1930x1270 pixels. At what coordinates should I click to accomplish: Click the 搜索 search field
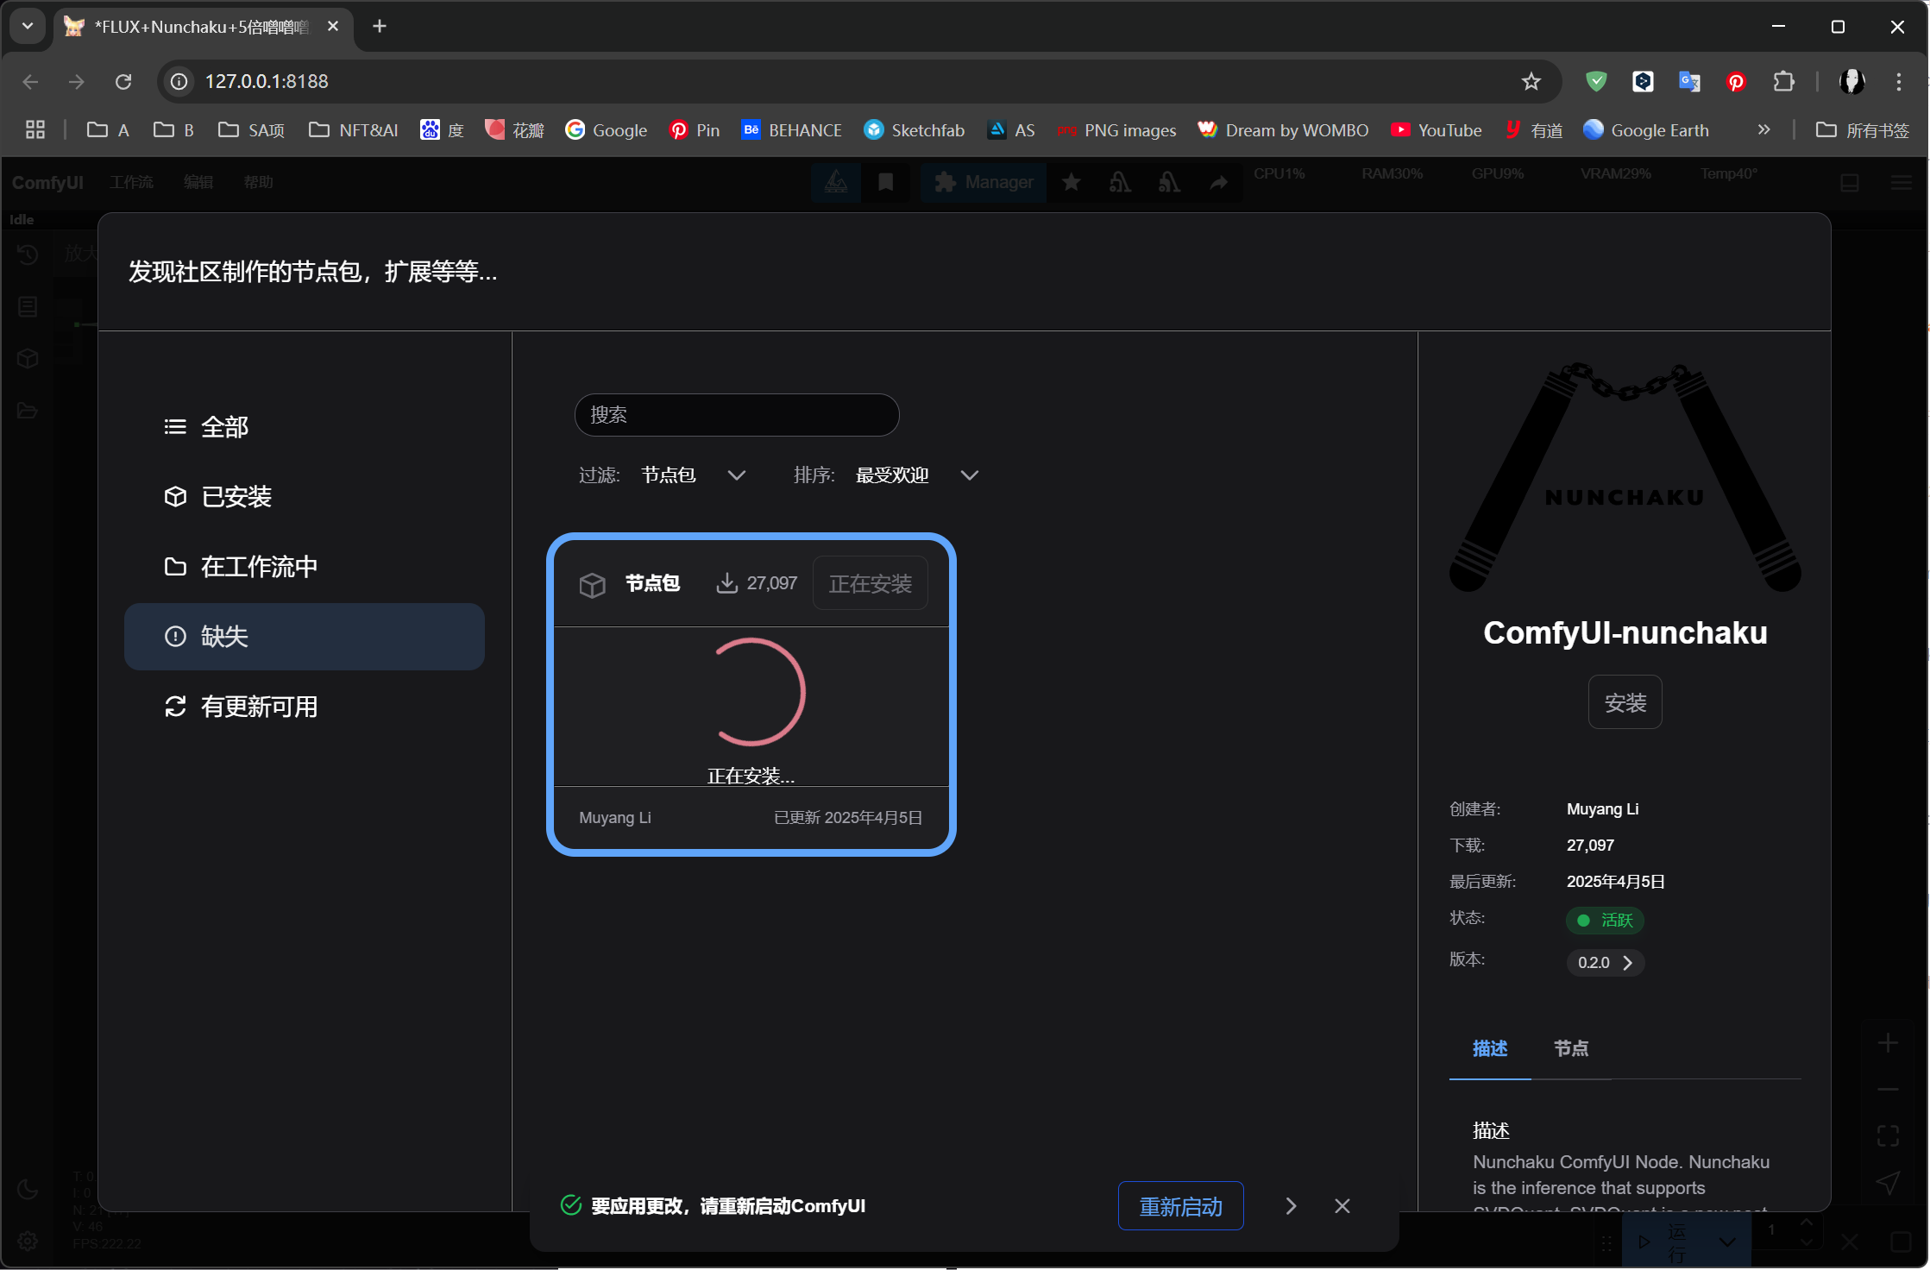737,415
